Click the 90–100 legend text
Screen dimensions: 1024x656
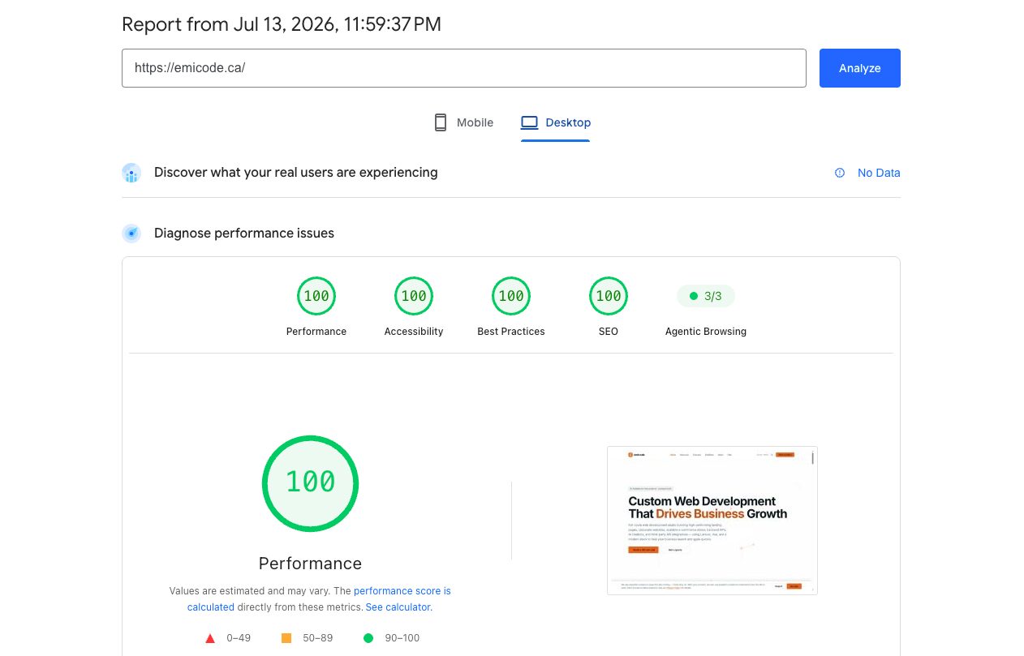click(402, 638)
